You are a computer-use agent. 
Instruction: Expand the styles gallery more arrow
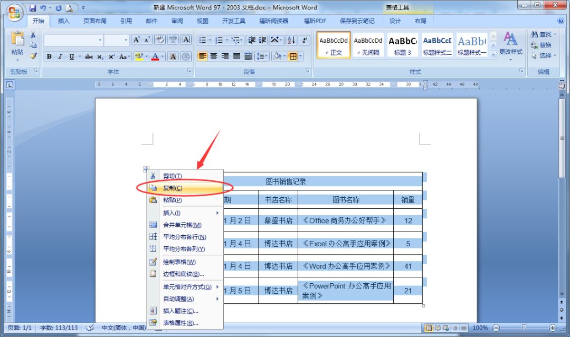493,54
